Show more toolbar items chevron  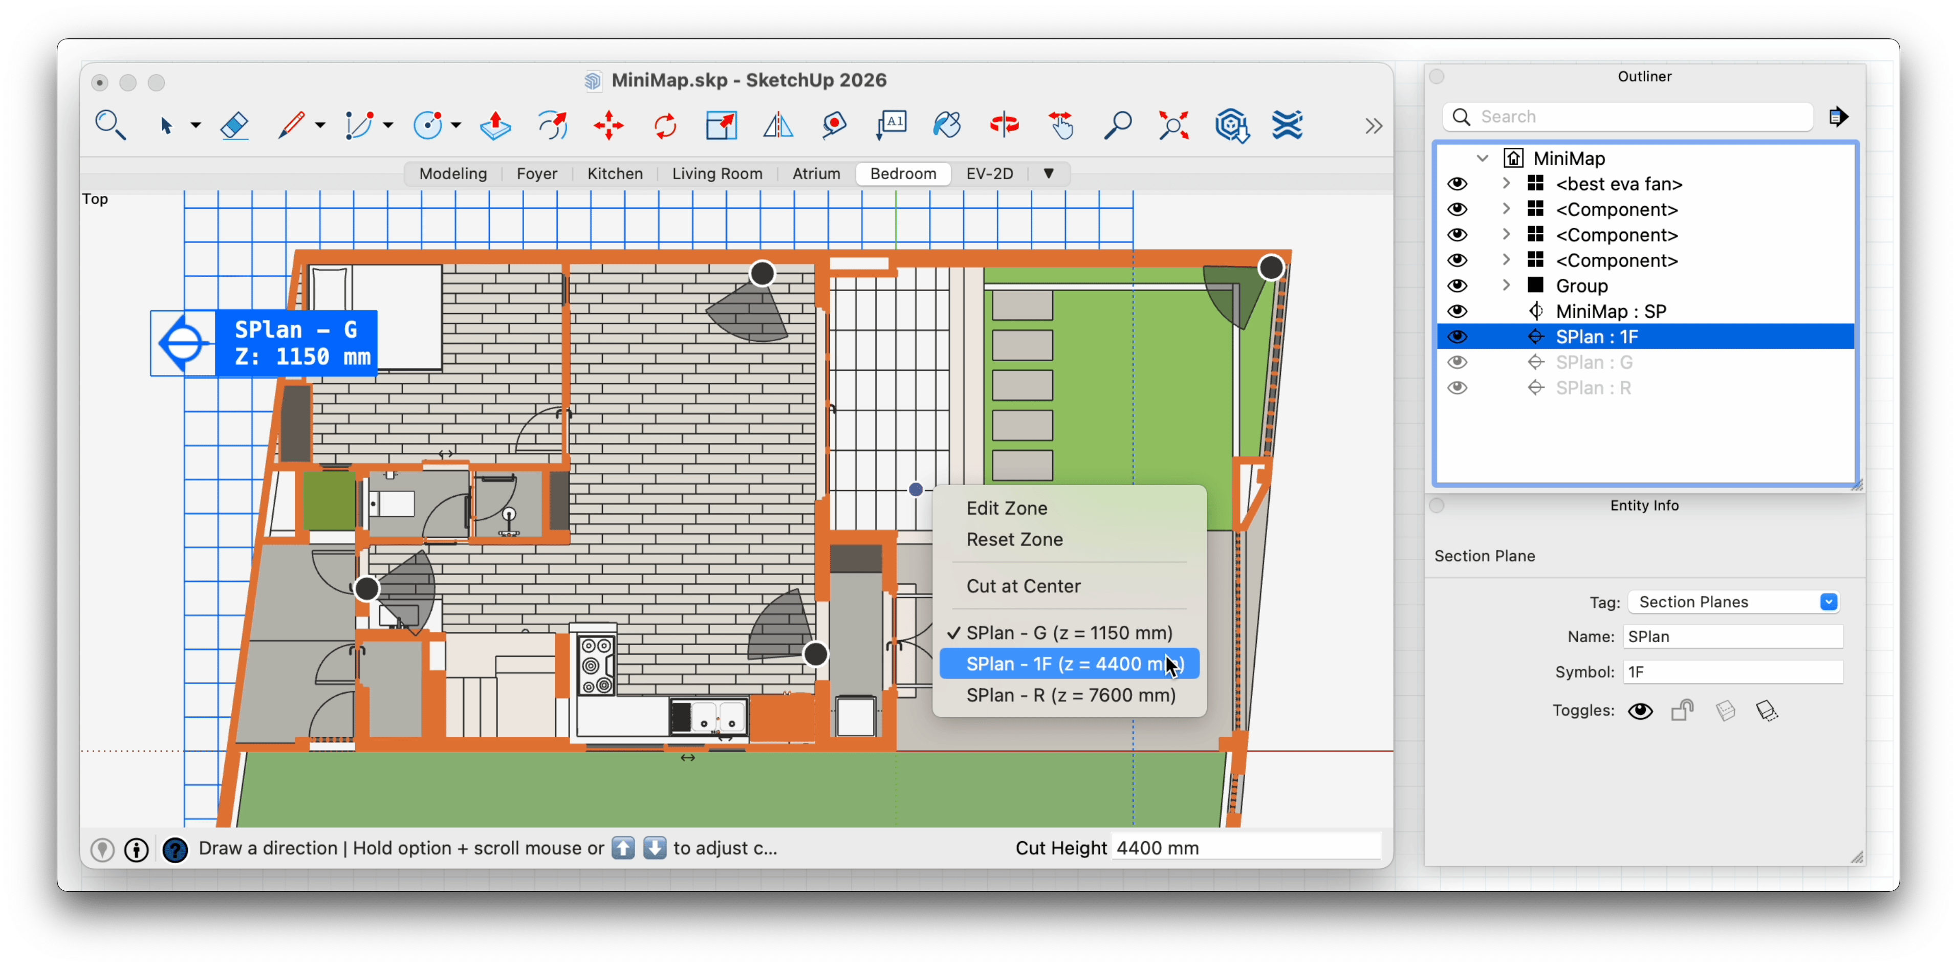point(1373,125)
